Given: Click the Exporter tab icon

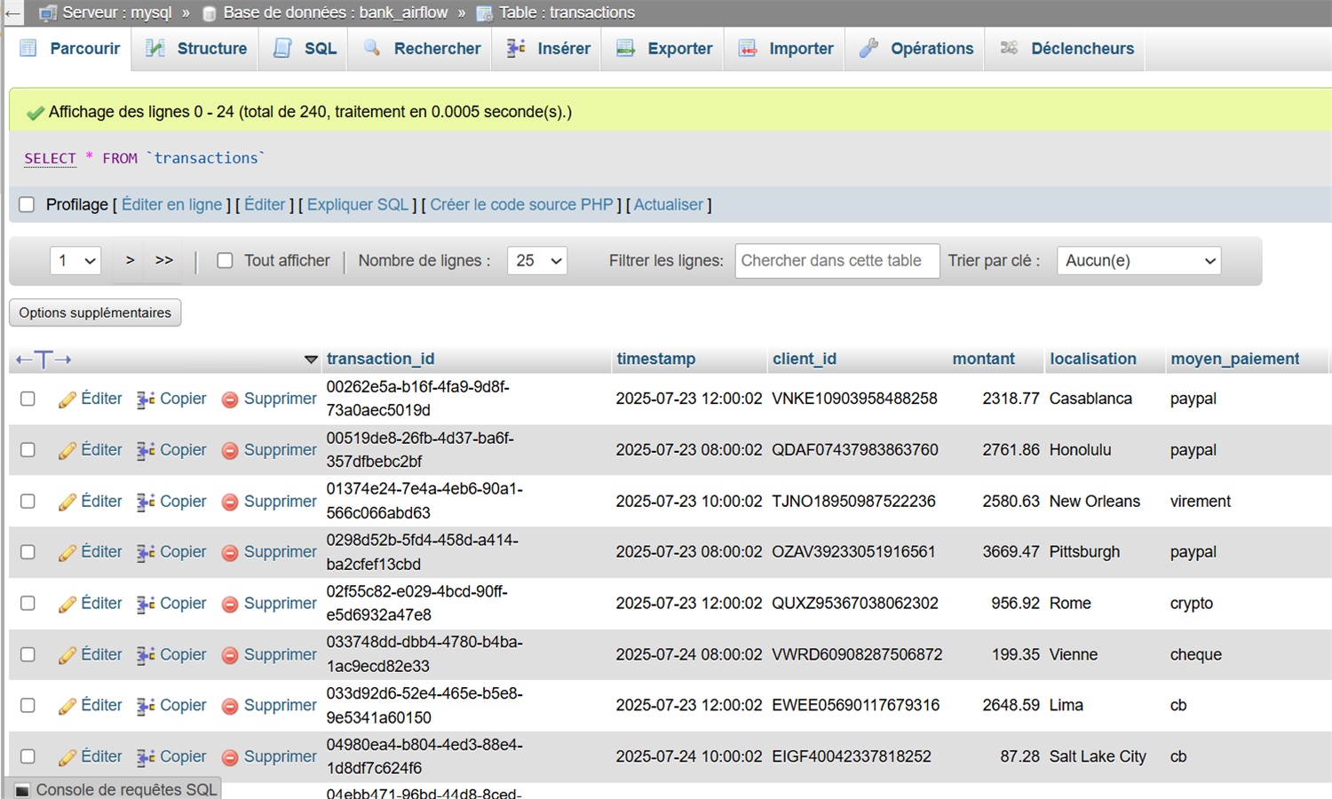Looking at the screenshot, I should (x=626, y=49).
